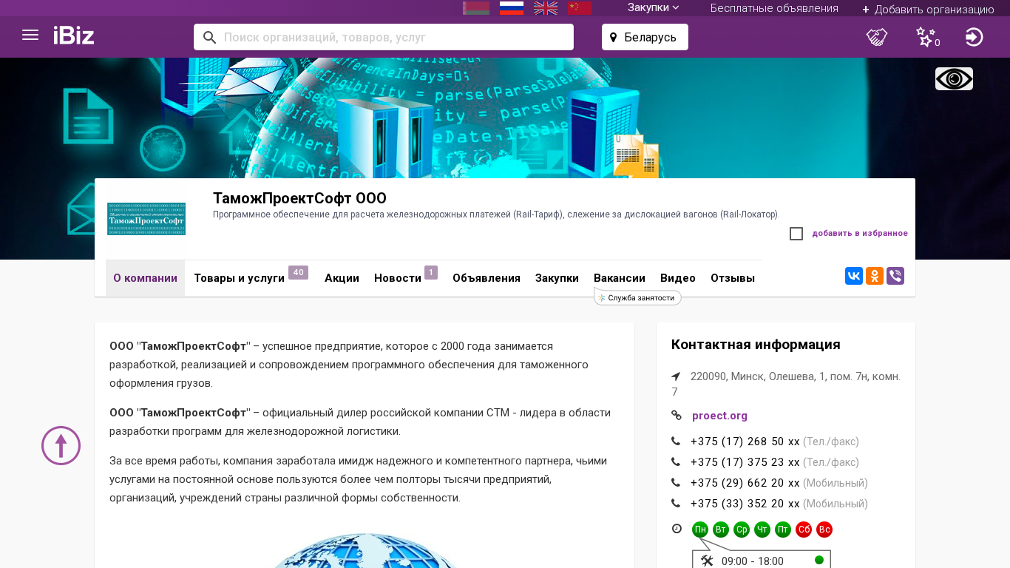
Task: Share on Odnoklassniki icon
Action: 875,276
